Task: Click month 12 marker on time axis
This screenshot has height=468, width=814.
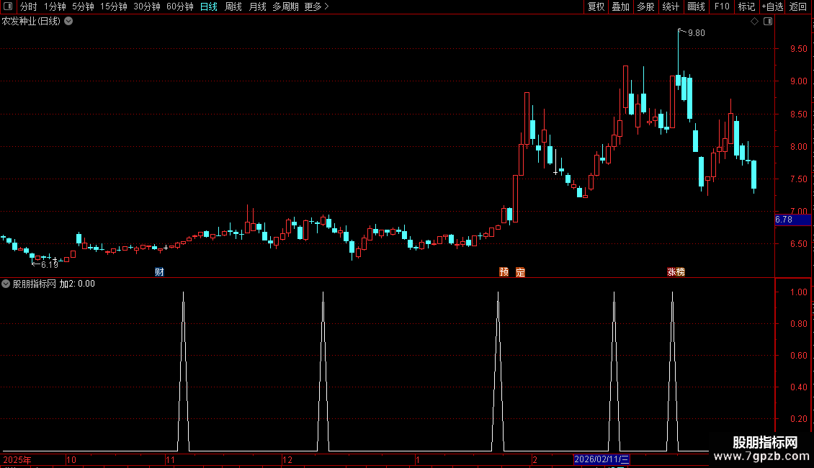Action: 287,459
